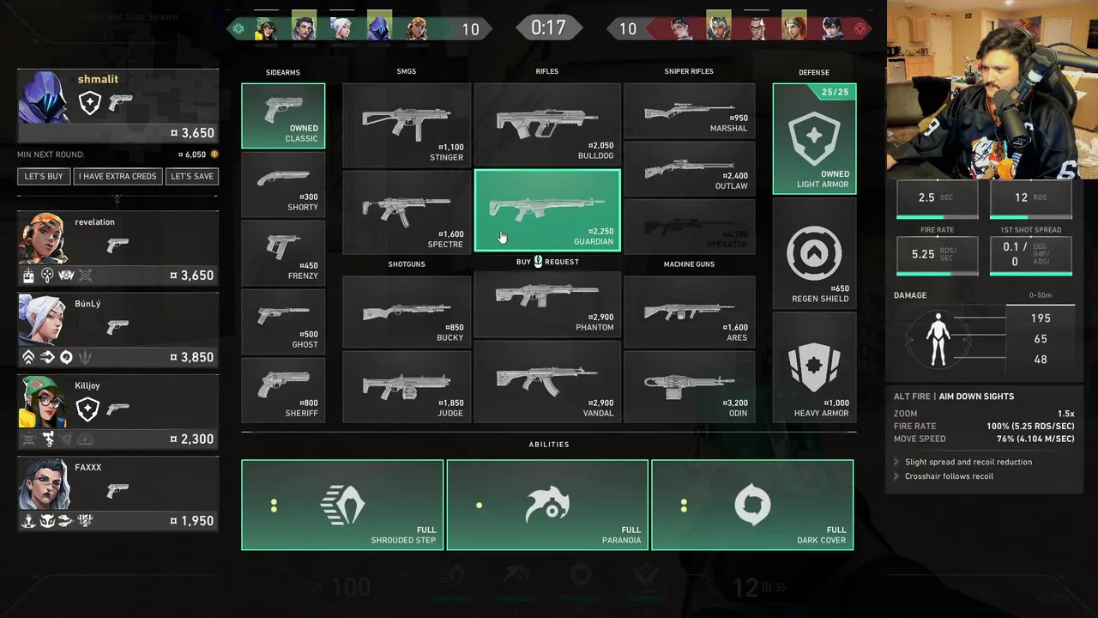
Task: Buy the Spectre SMG
Action: click(407, 211)
